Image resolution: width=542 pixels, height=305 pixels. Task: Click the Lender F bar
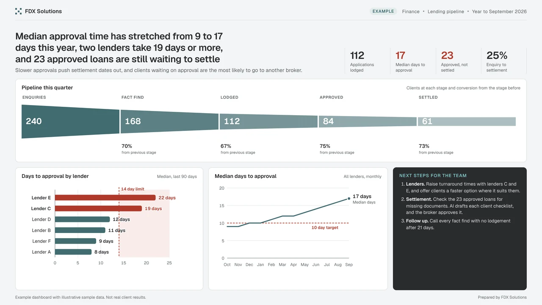[x=75, y=241]
